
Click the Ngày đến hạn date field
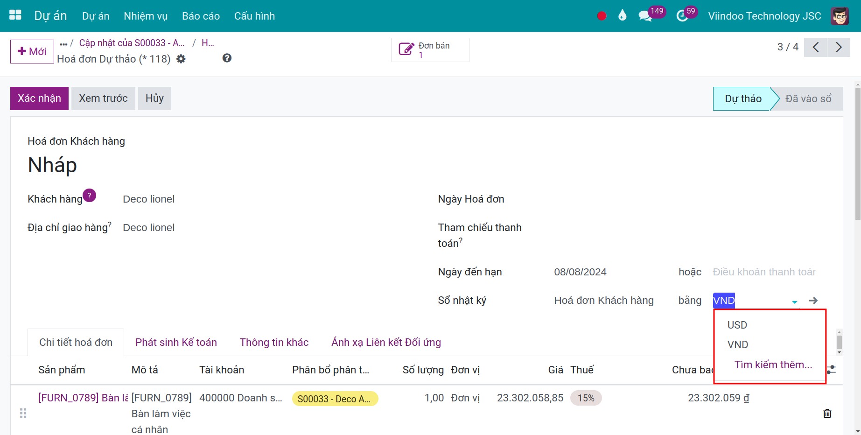tap(580, 272)
